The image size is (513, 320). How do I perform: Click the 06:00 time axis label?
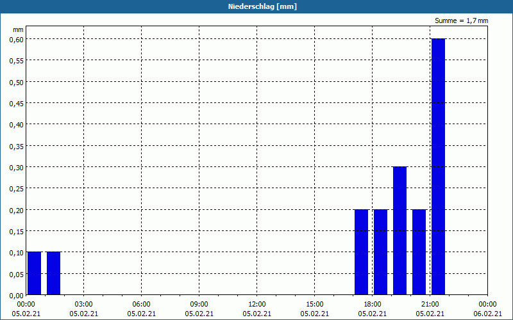point(141,305)
